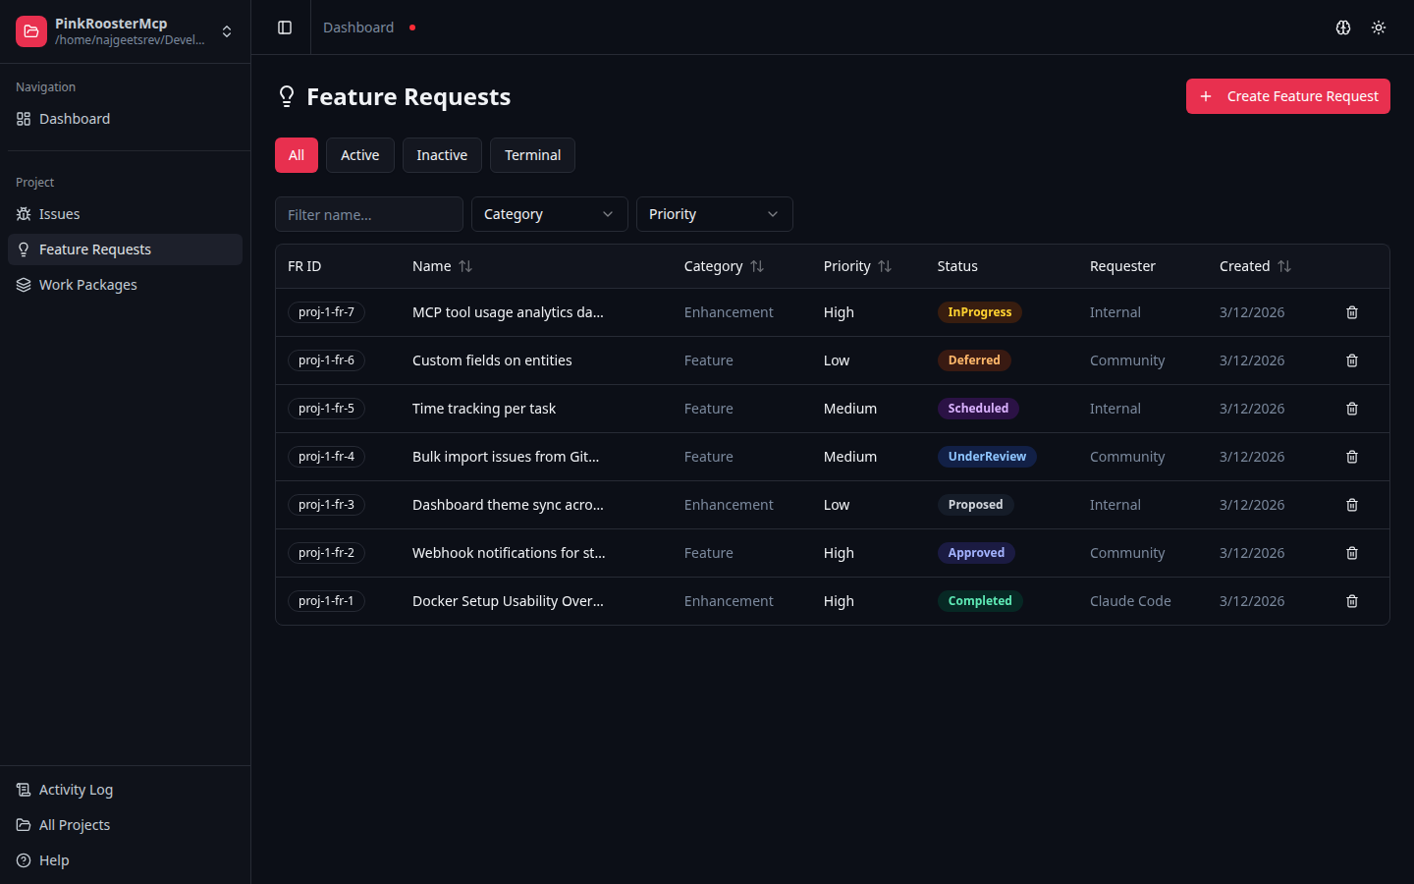
Task: Delete proj-1-fr-4 with trash icon
Action: [x=1352, y=457]
